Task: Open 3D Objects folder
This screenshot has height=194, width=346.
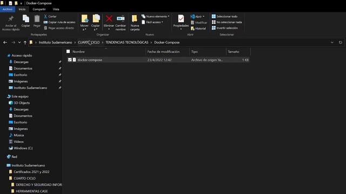Action: pyautogui.click(x=22, y=103)
